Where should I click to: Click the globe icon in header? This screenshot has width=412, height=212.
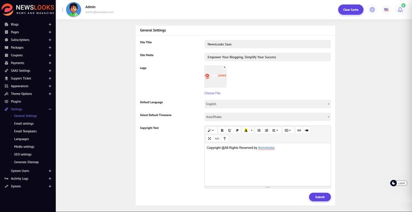[x=372, y=9]
